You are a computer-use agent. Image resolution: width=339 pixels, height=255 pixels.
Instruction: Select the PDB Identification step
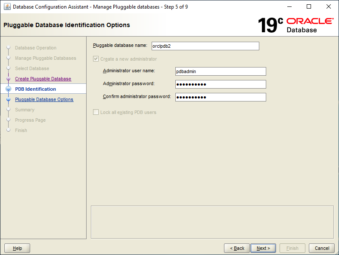35,89
